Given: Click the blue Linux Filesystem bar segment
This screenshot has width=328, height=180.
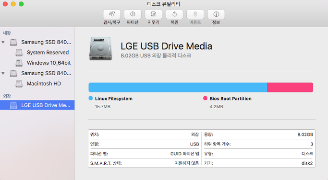Looking at the screenshot, I should (178, 88).
